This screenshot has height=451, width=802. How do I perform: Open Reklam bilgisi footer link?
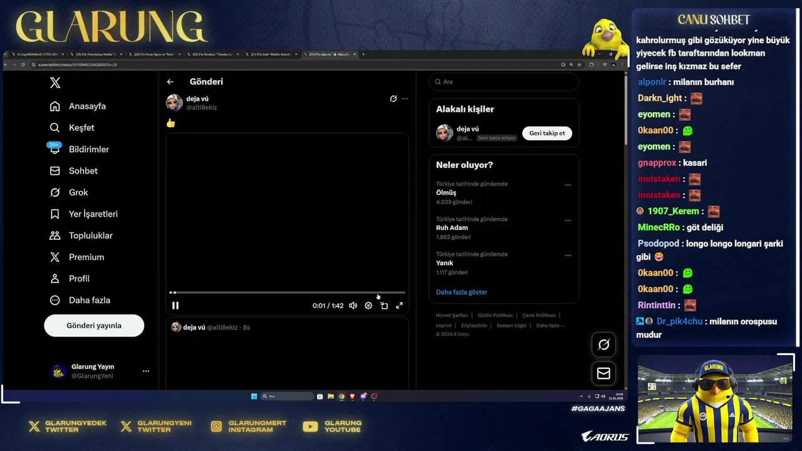pyautogui.click(x=511, y=325)
